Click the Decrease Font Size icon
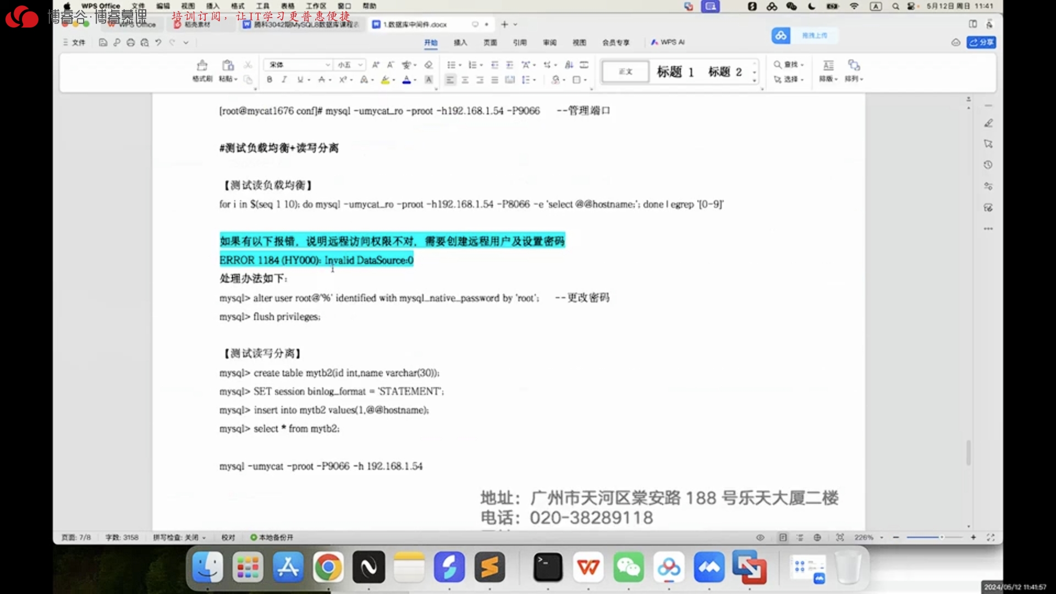This screenshot has height=594, width=1056. [x=391, y=65]
